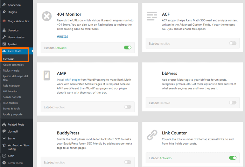
Task: Open the Rank Math menu item
Action: 15,51
